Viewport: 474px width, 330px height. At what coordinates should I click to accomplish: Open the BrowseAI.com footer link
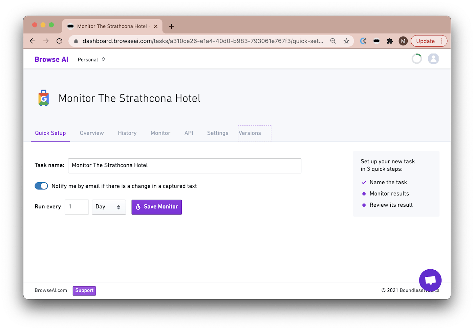pyautogui.click(x=51, y=290)
